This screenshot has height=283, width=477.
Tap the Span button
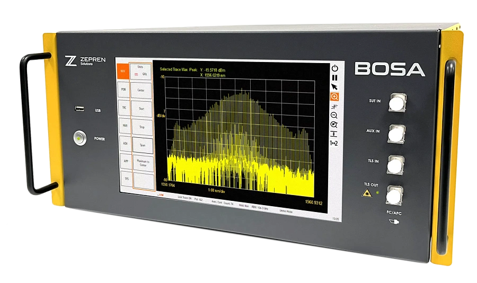pos(143,145)
